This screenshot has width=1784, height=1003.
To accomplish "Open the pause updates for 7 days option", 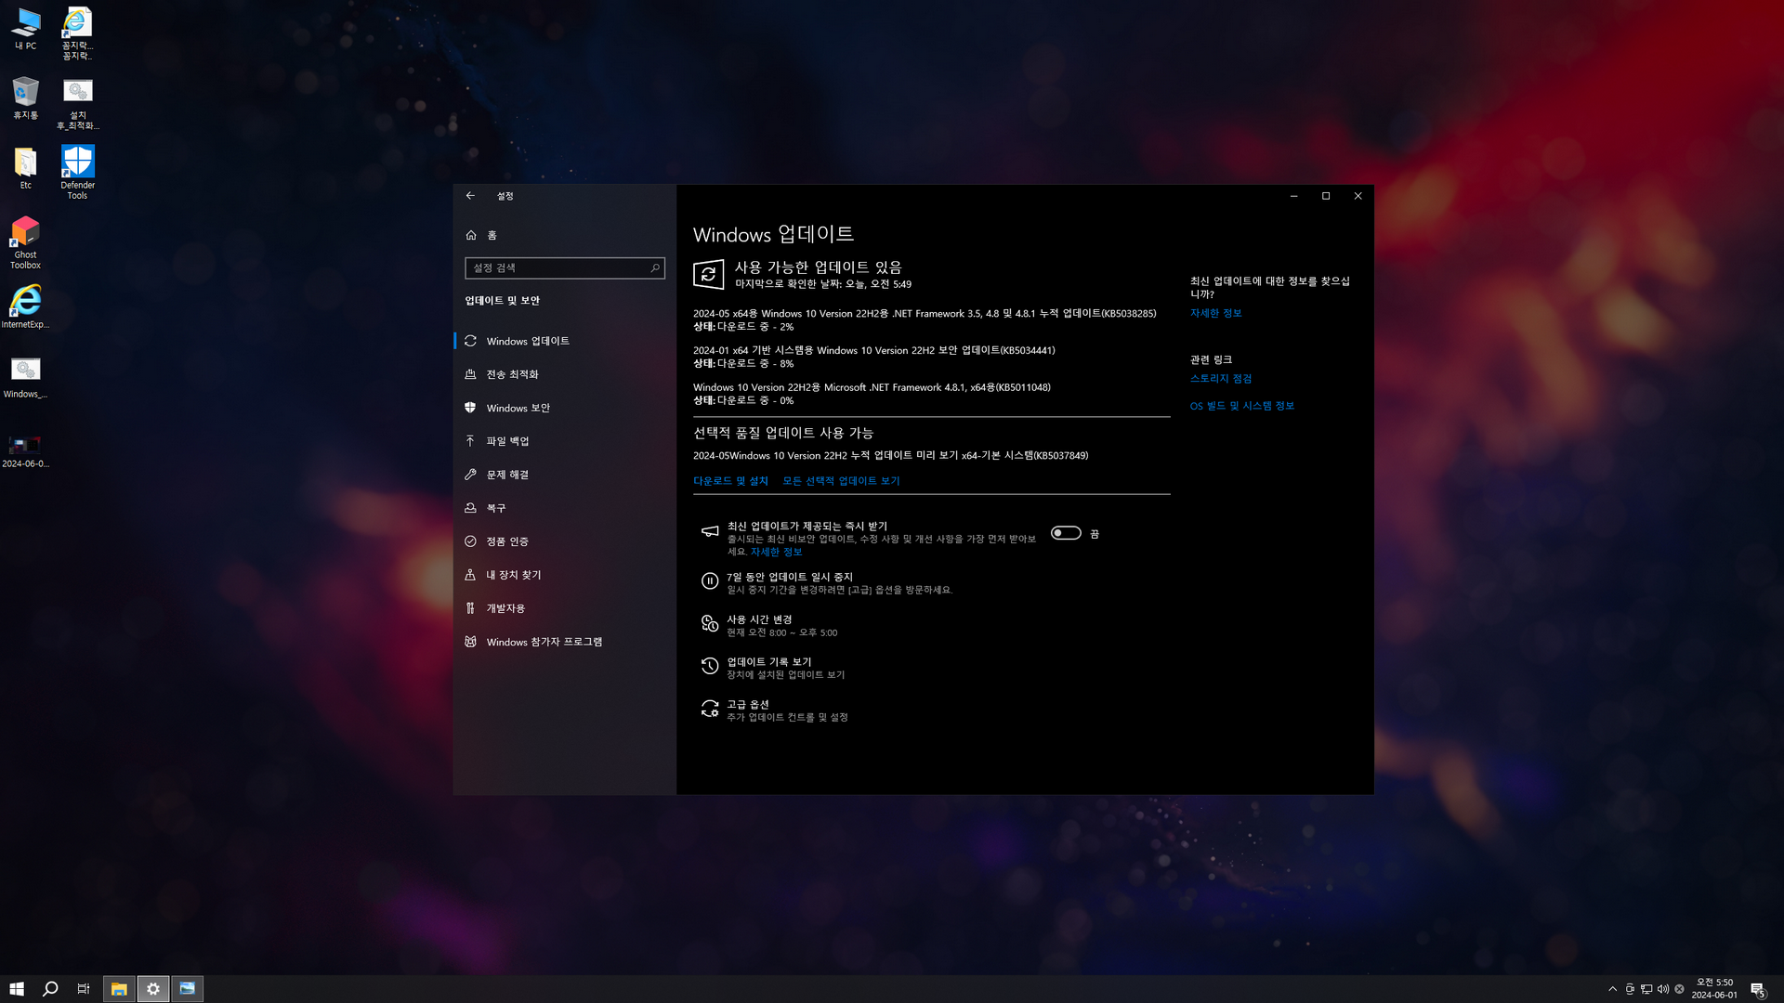I will pos(789,577).
